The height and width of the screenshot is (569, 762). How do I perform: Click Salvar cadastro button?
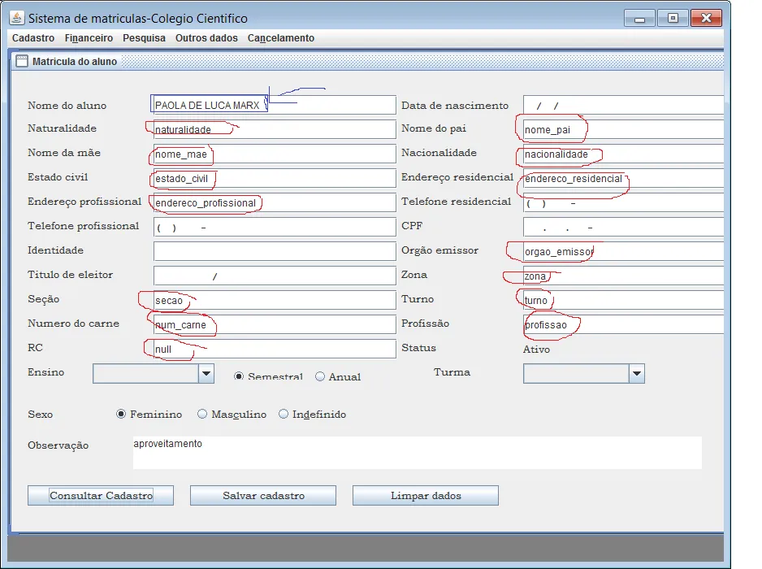pos(263,496)
